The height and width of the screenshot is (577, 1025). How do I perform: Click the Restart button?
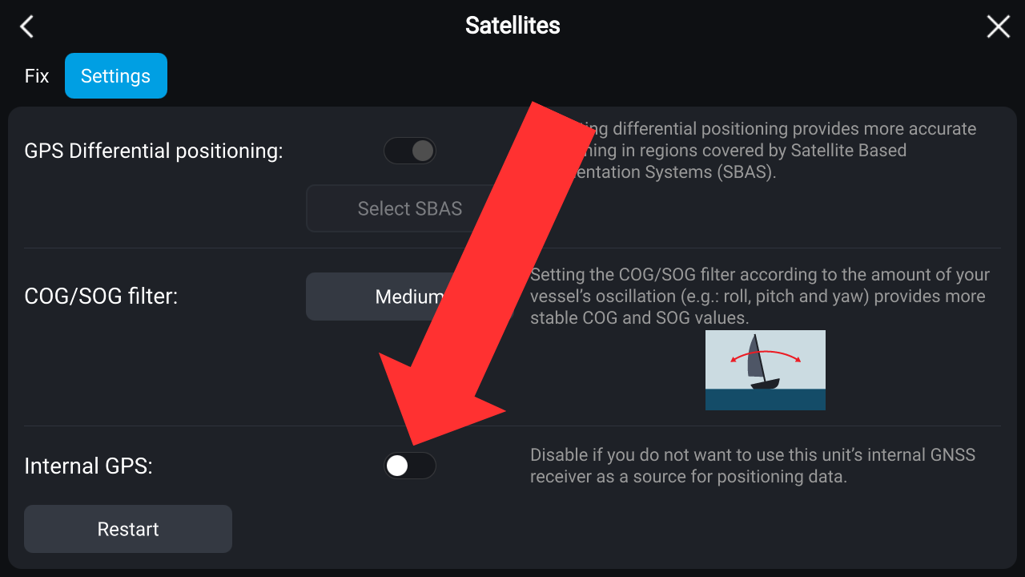click(128, 529)
